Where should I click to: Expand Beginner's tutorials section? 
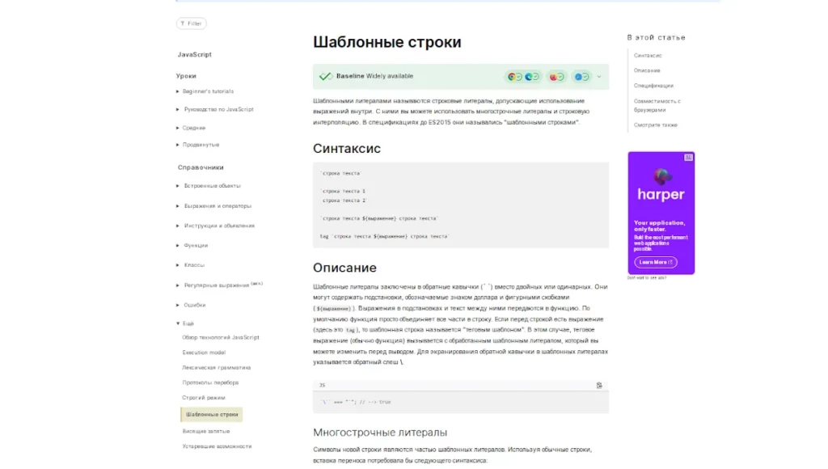[x=205, y=91]
